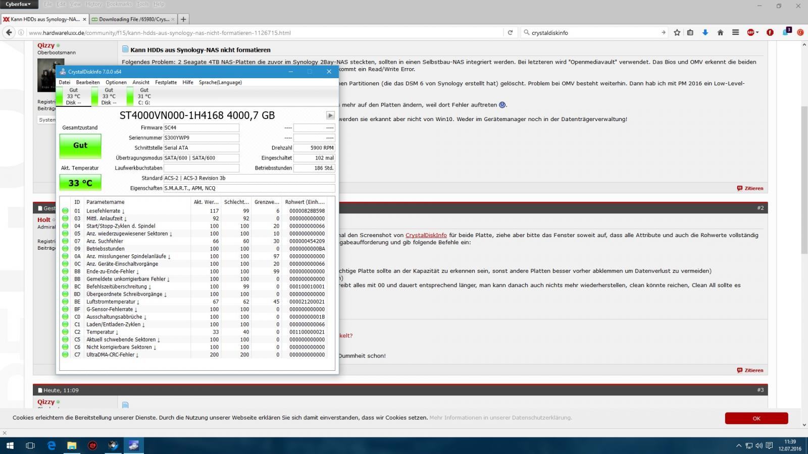
Task: Open Action Center notification icon
Action: click(769, 445)
